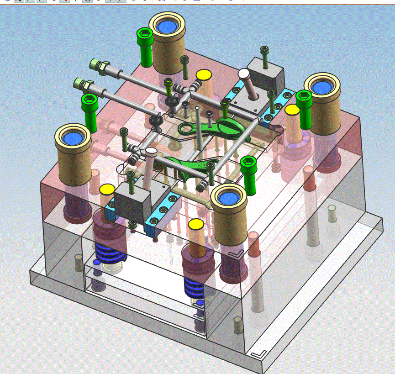The image size is (395, 374).
Task: Select the blue spring at front-left
Action: pos(110,254)
